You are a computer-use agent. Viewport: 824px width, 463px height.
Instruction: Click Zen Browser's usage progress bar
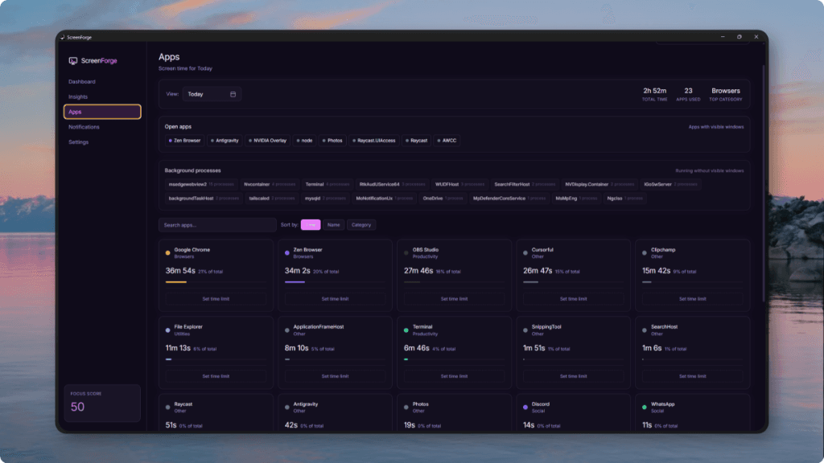pyautogui.click(x=335, y=283)
